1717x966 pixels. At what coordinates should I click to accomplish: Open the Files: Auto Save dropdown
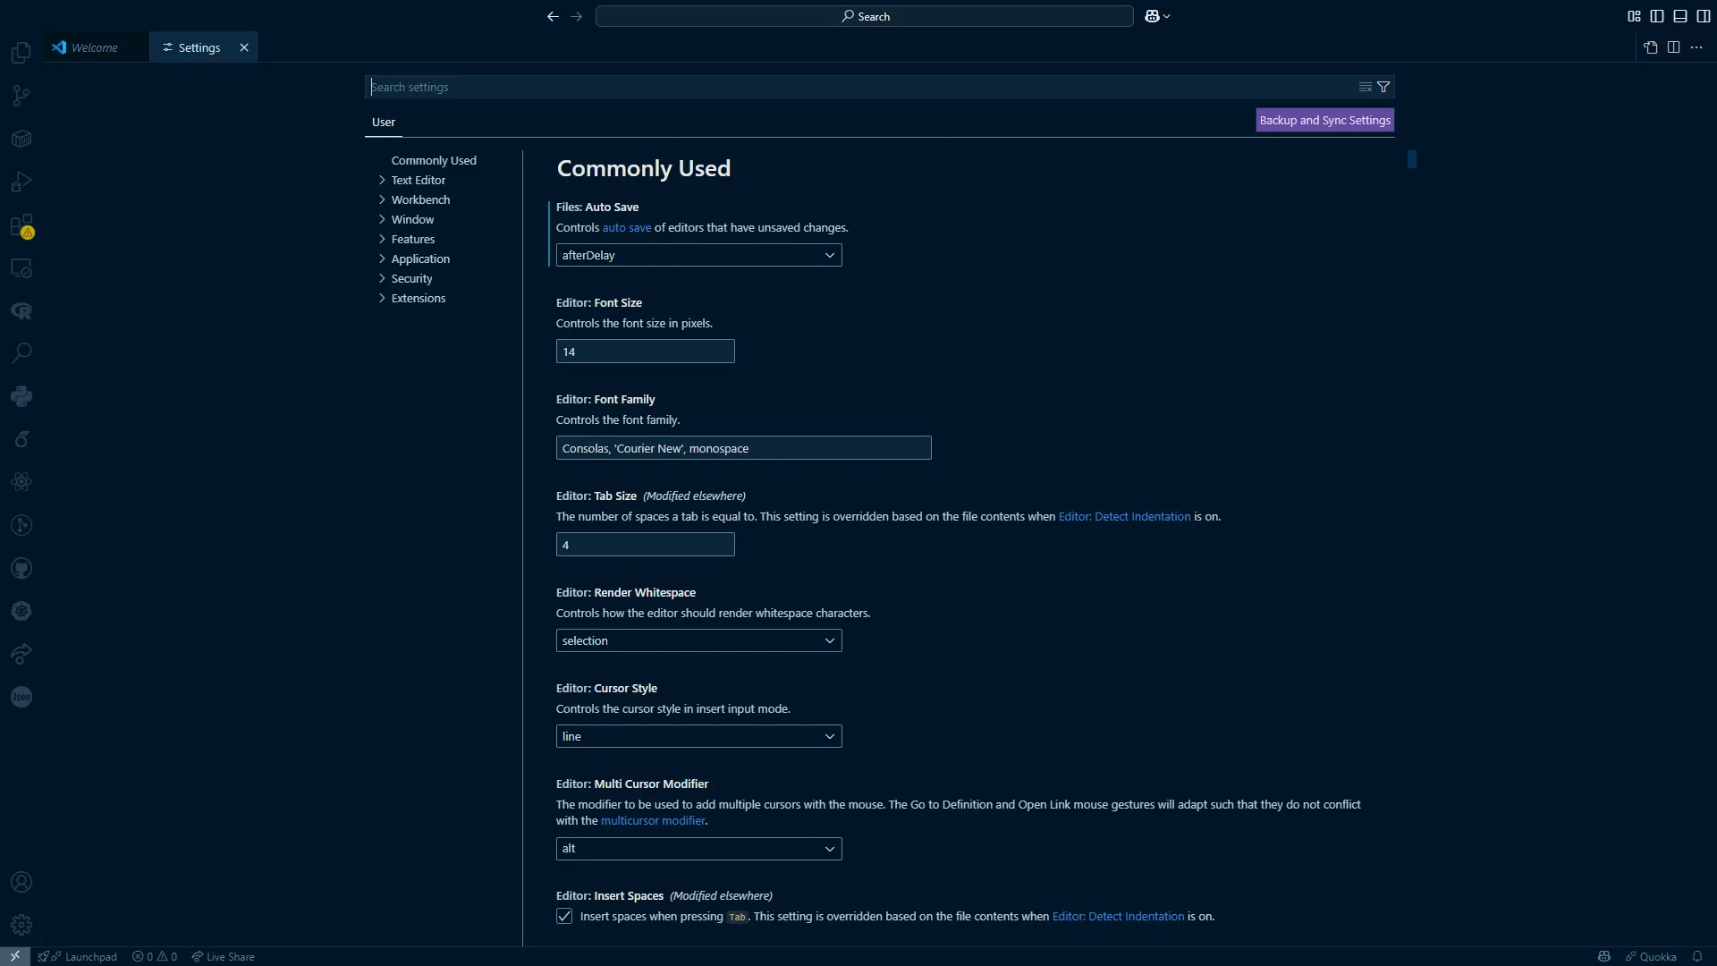coord(698,255)
